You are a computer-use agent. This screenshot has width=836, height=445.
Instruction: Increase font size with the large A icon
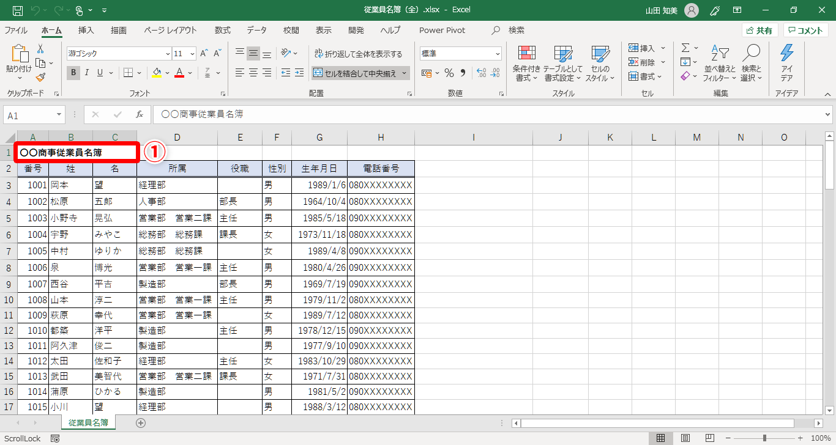tap(204, 53)
